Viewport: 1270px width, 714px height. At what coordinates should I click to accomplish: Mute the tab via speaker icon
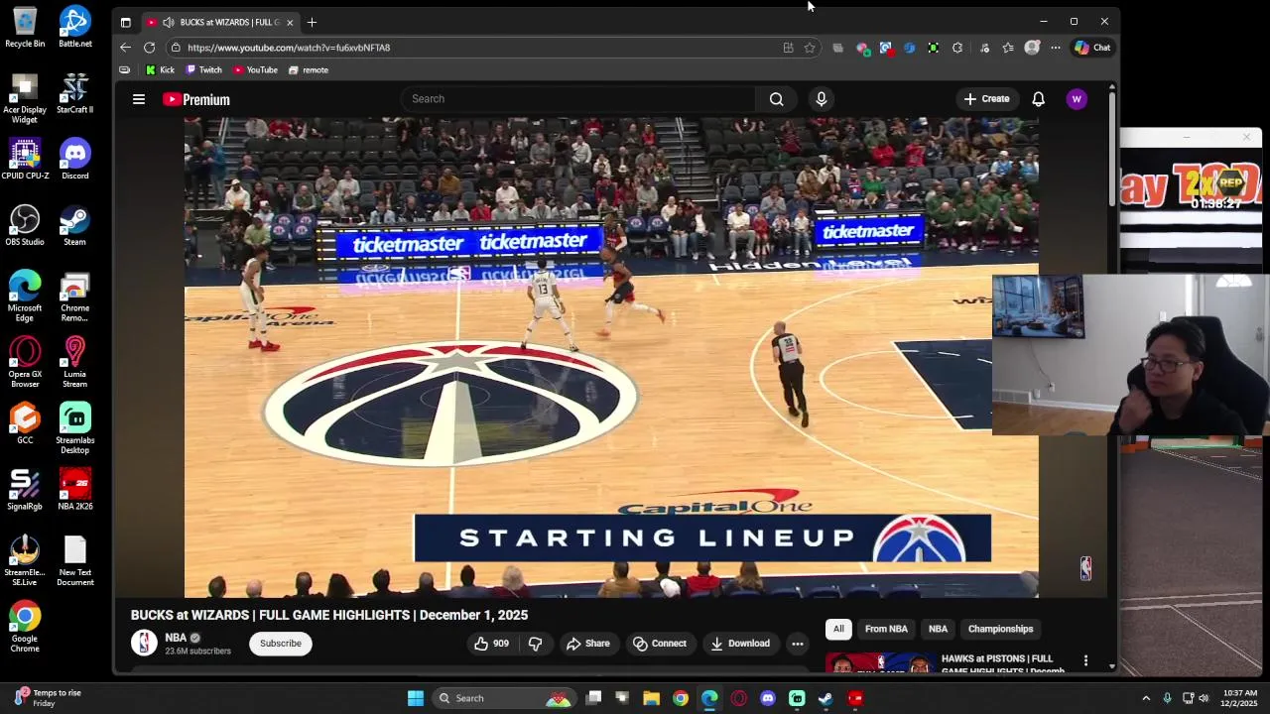click(168, 22)
